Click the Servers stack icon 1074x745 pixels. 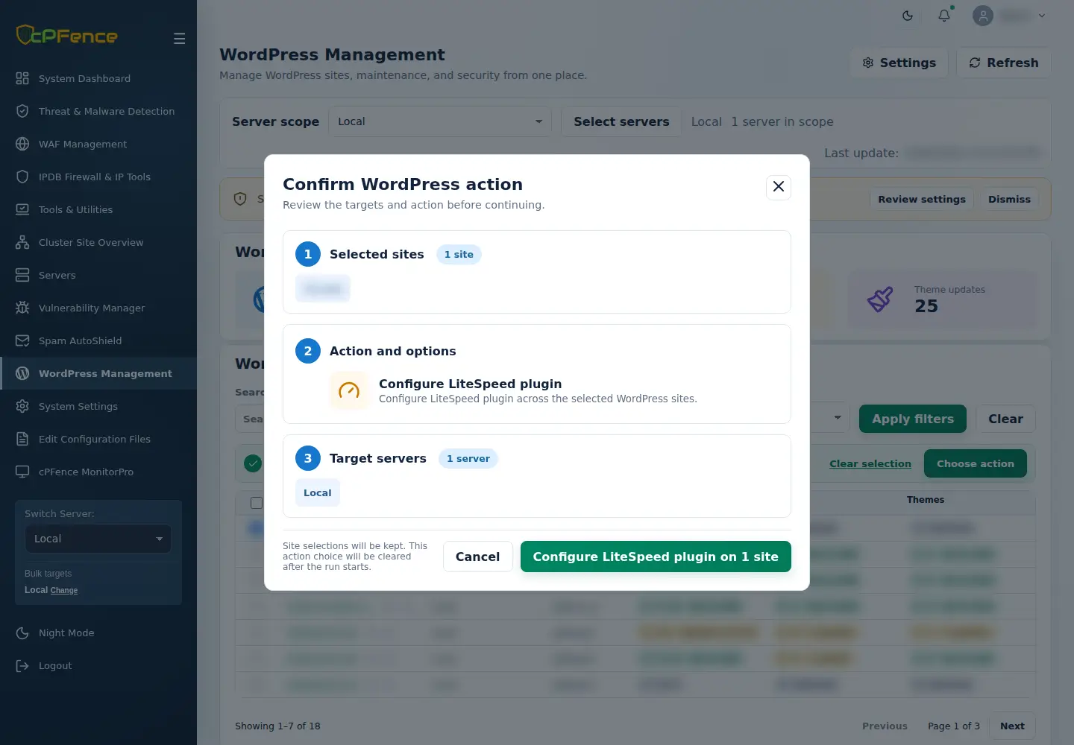point(22,275)
